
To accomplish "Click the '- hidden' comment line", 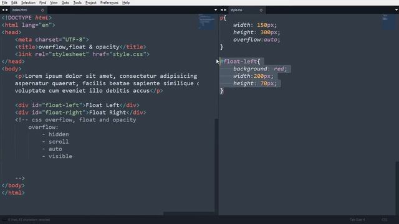I will [x=55, y=134].
